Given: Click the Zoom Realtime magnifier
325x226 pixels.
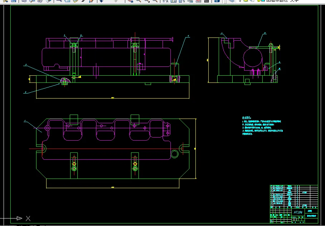Looking at the screenshot, I should pos(138,1).
